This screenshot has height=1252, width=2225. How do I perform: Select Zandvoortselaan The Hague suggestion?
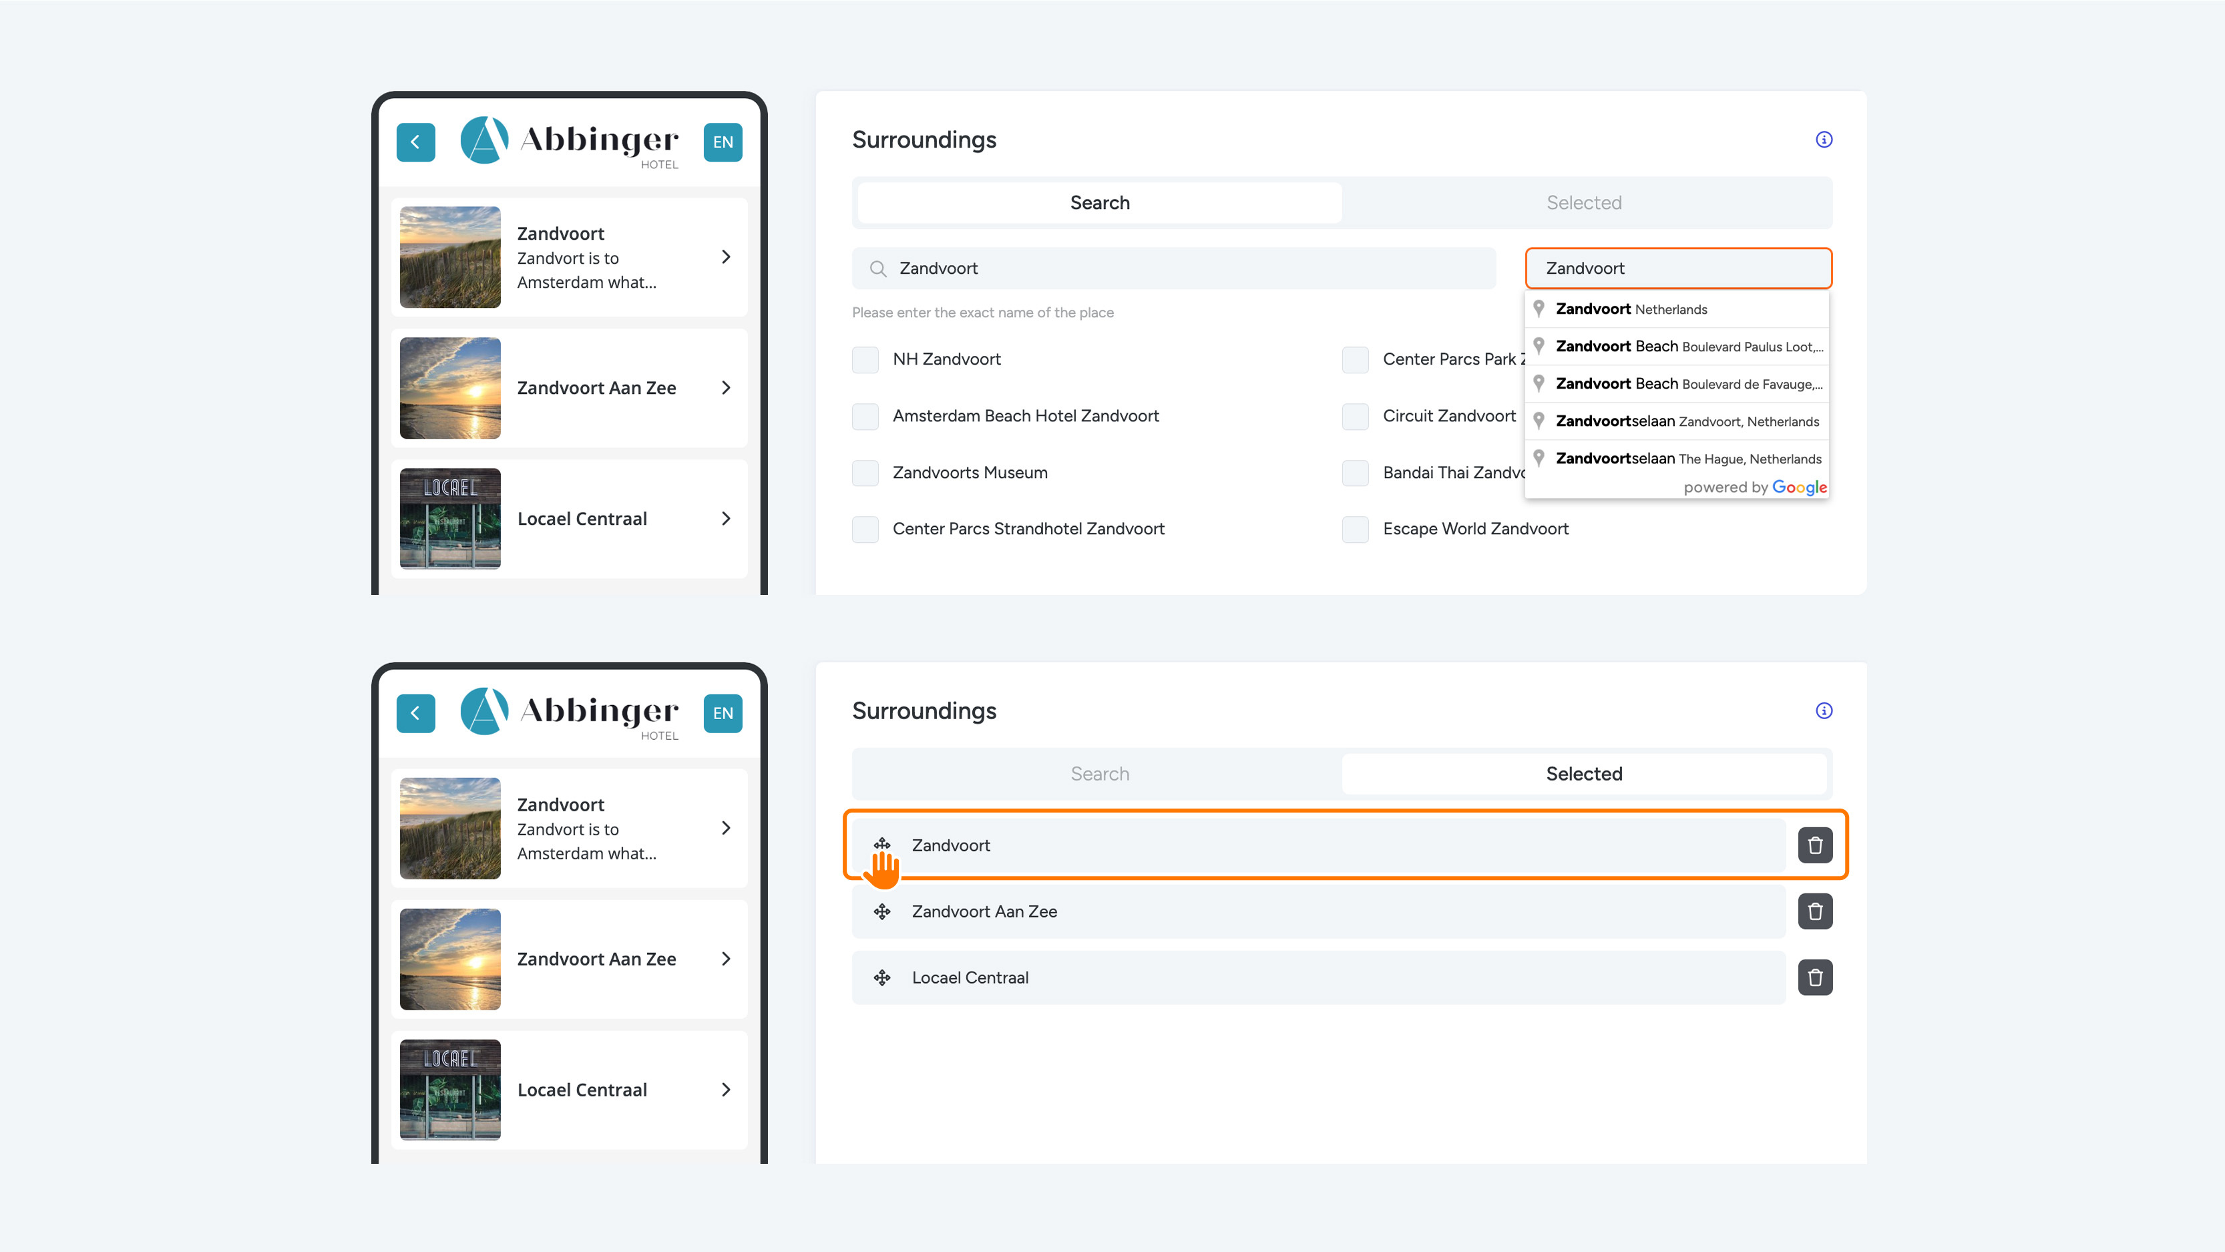coord(1677,457)
